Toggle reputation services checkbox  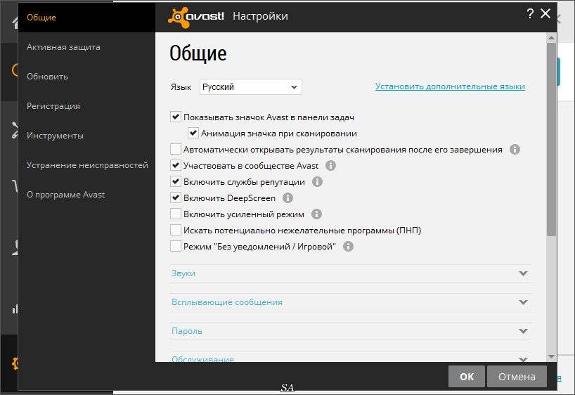click(176, 181)
